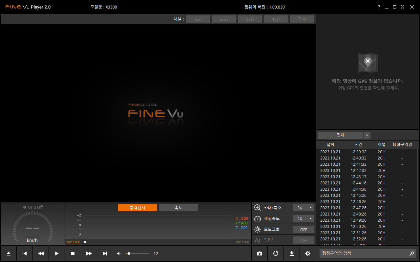Select the 3CH channel button
Viewport: 420px width, 262px height.
click(x=250, y=19)
